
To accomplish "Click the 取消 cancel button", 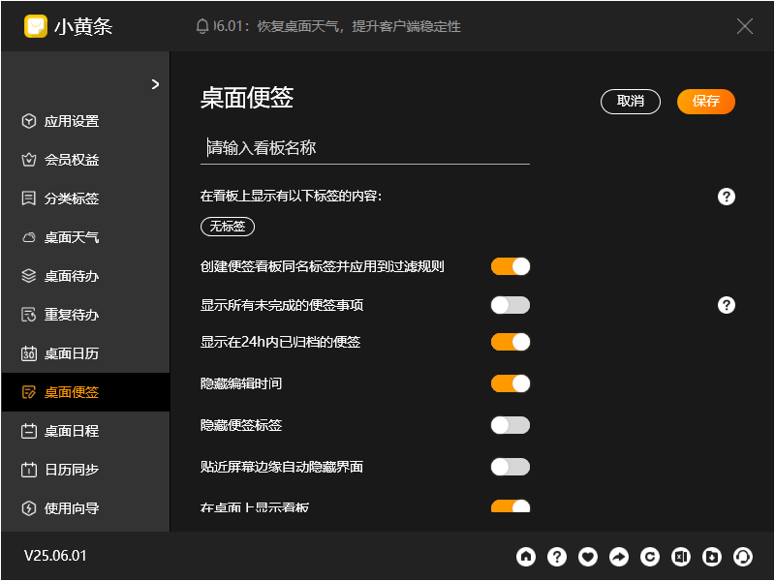I will (x=631, y=102).
